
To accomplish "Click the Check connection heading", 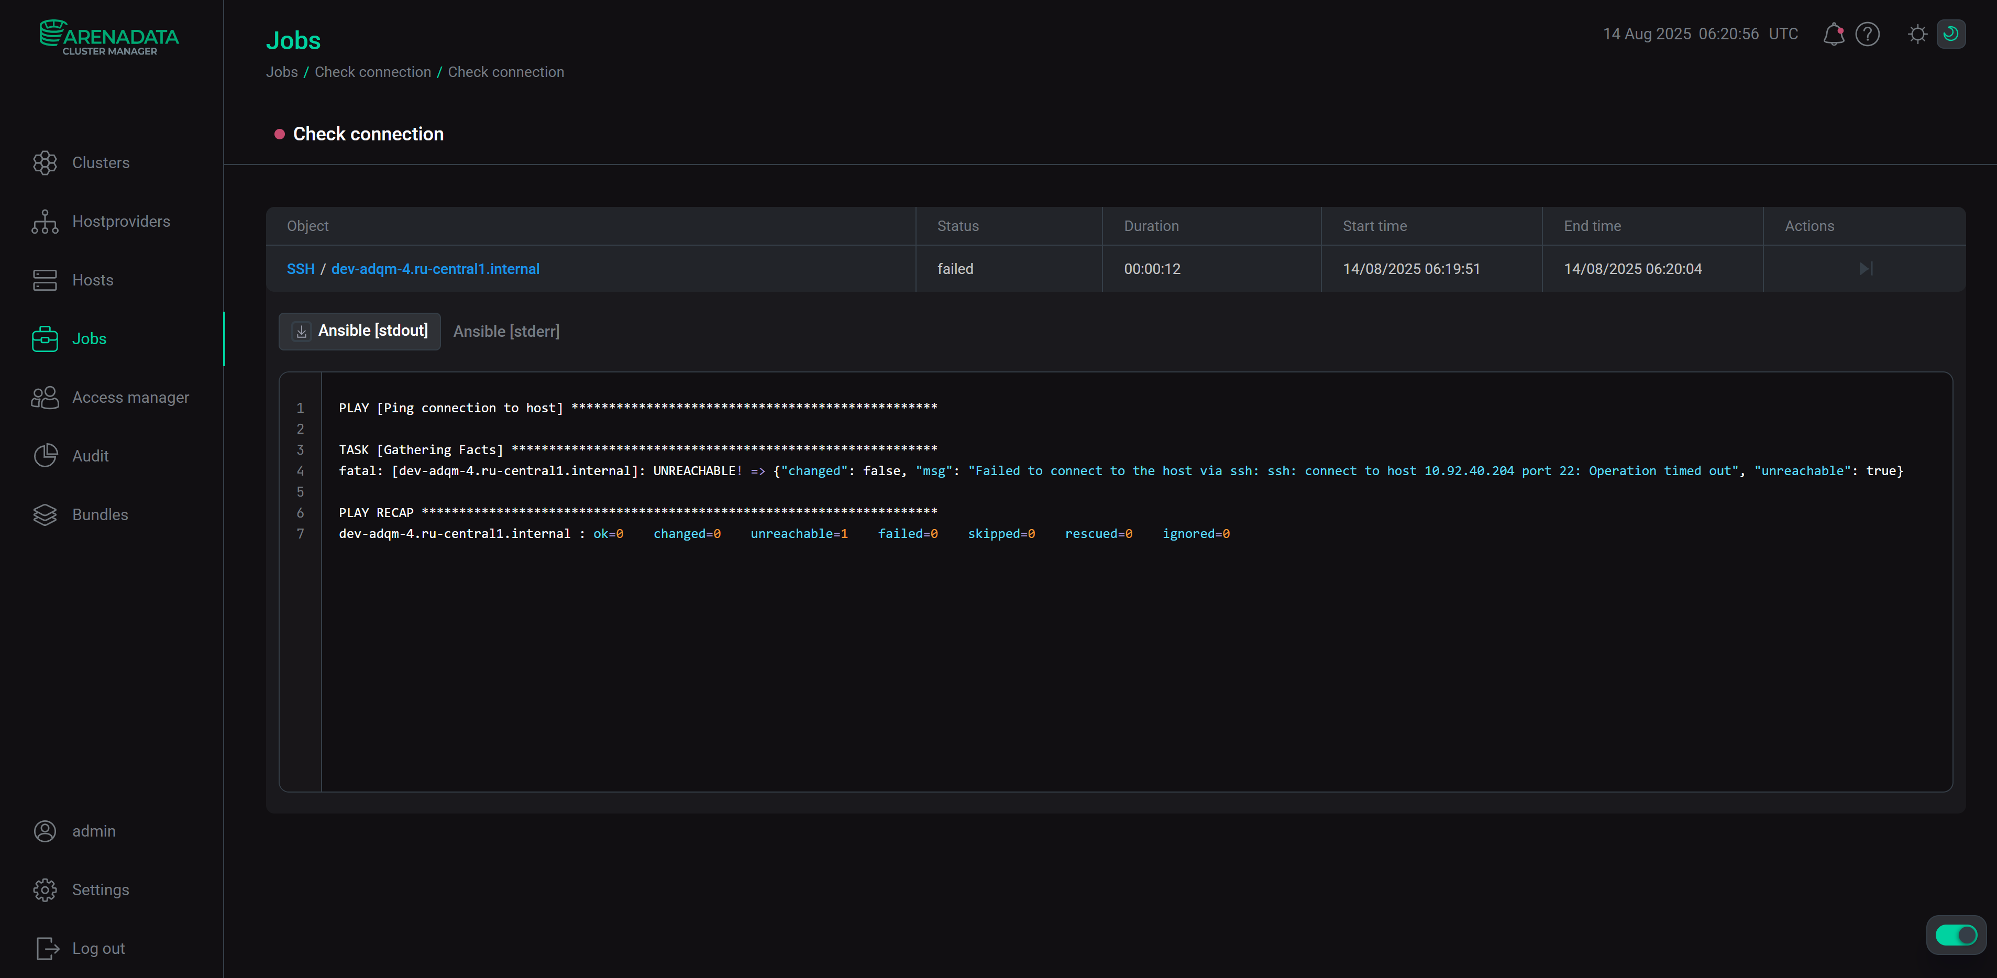I will pos(368,134).
